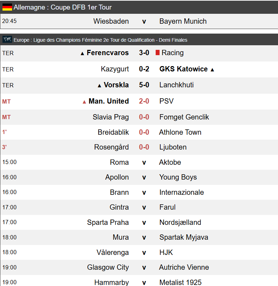The height and width of the screenshot is (286, 278).
Task: Click the black arrow next to Ferencvaros
Action: pos(82,53)
